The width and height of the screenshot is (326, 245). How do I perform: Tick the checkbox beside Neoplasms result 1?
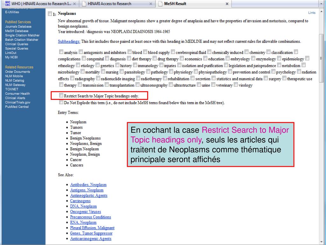[50, 14]
